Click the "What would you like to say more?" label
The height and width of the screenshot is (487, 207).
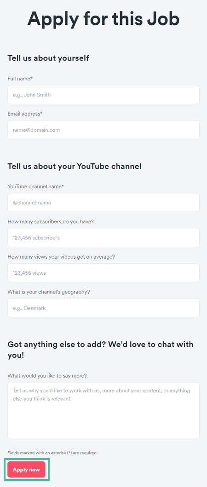click(47, 376)
